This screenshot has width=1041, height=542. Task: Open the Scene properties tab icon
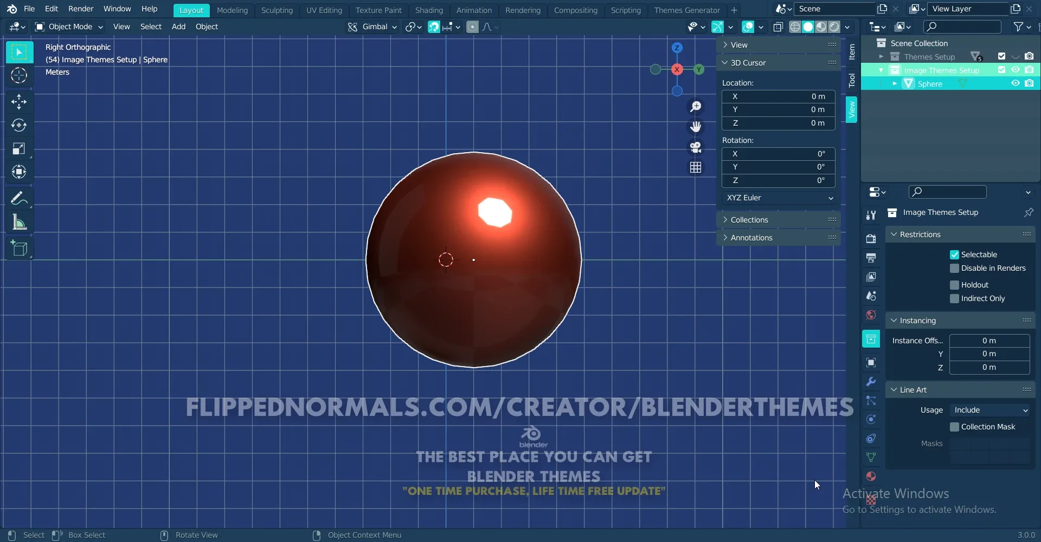pyautogui.click(x=871, y=296)
